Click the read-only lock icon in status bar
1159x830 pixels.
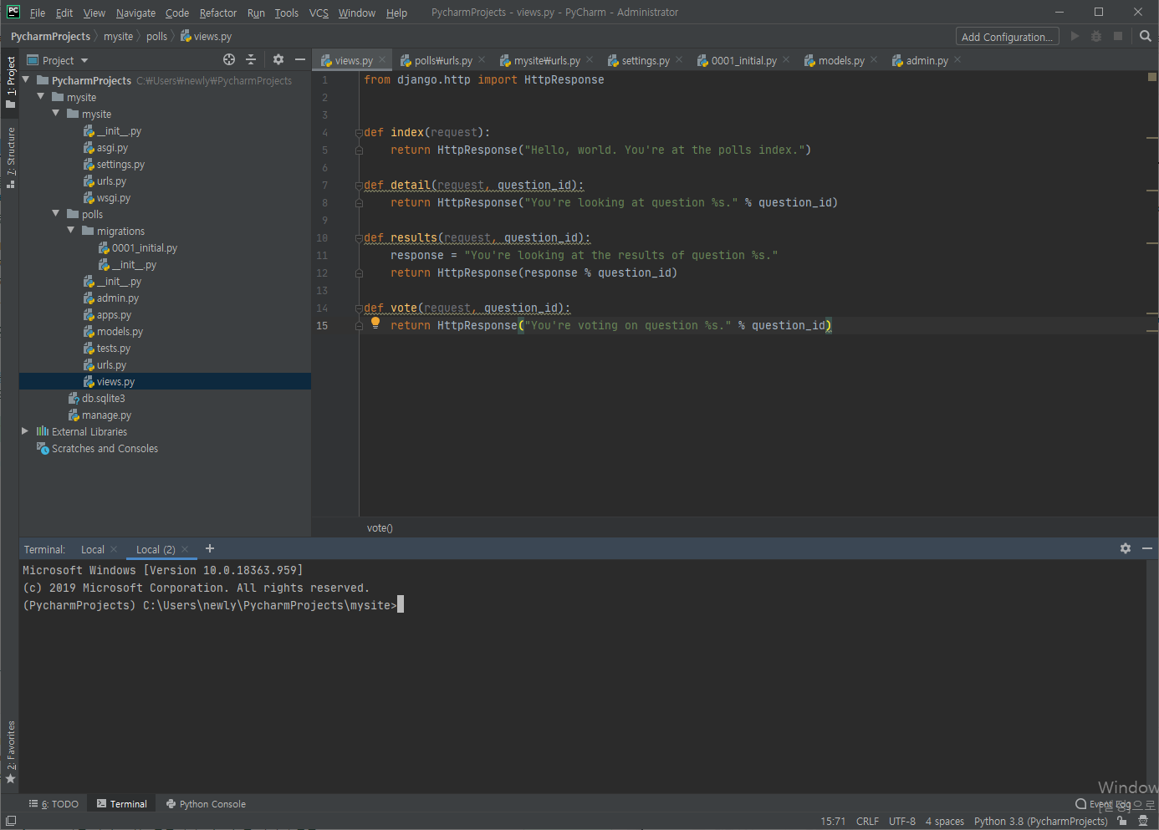tap(1122, 821)
